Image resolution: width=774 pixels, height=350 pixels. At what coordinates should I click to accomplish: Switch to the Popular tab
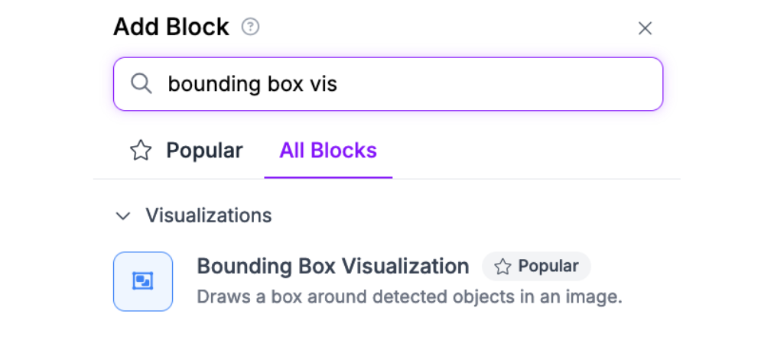tap(203, 151)
